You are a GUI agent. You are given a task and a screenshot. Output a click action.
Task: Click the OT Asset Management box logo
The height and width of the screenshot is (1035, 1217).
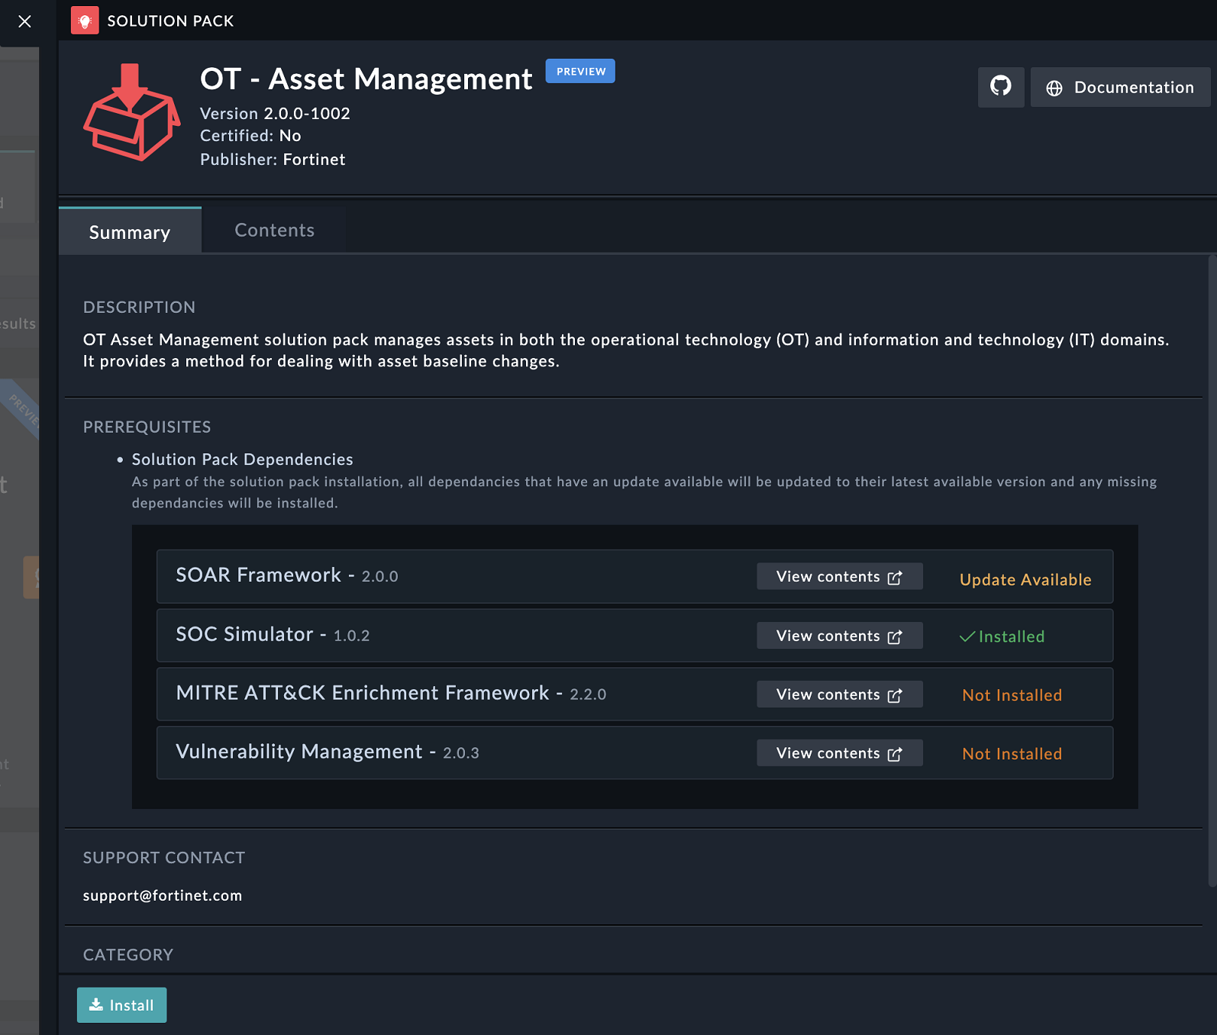pos(131,112)
